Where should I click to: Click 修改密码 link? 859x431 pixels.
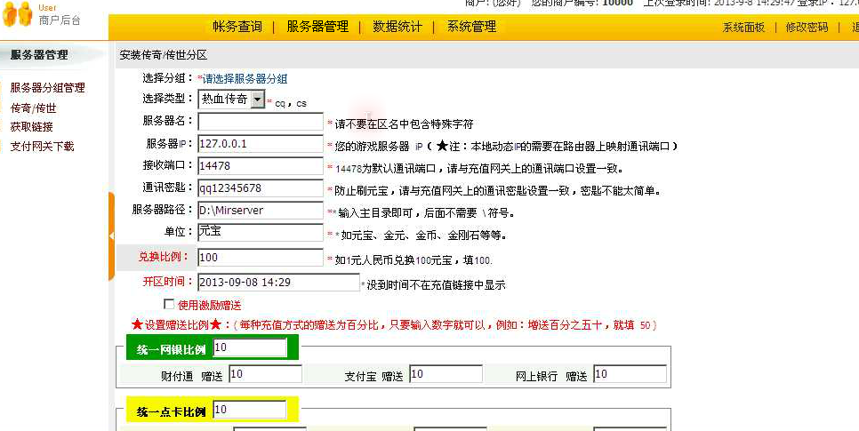coord(807,28)
